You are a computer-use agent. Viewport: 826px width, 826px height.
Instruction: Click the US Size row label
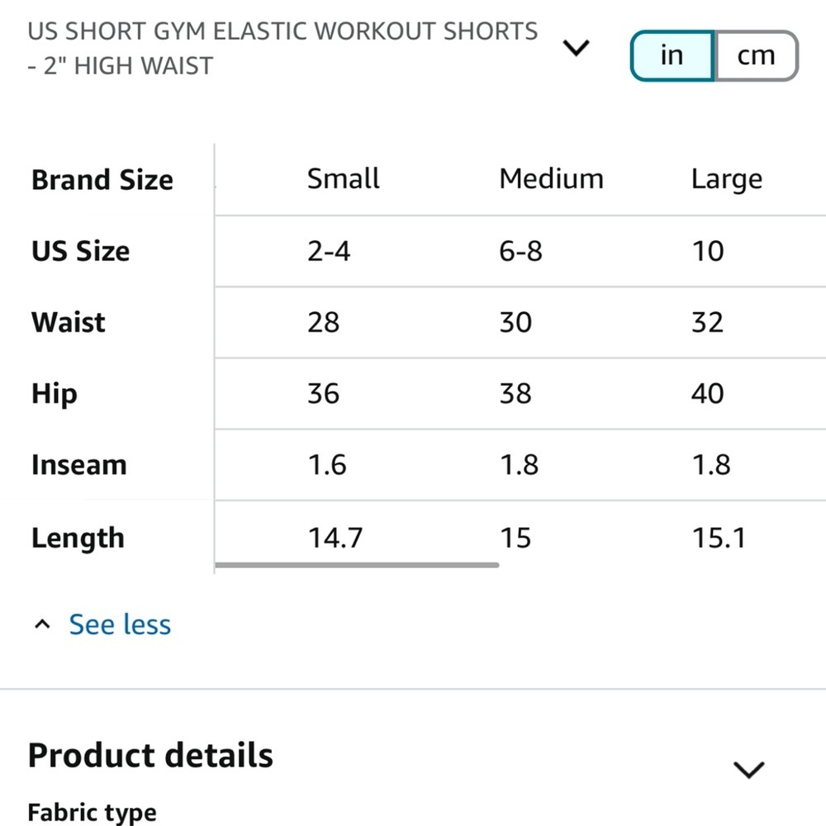pyautogui.click(x=80, y=252)
